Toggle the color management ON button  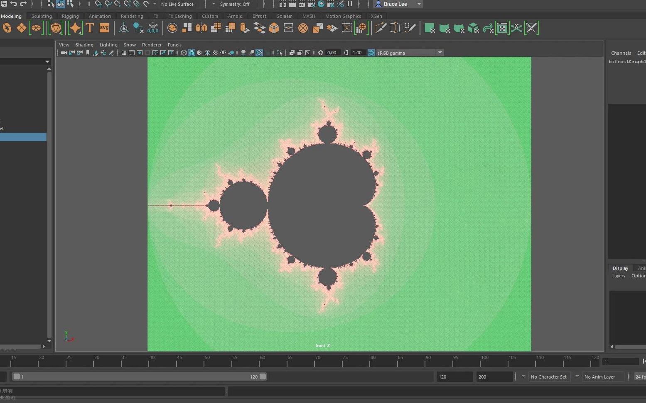click(x=371, y=53)
